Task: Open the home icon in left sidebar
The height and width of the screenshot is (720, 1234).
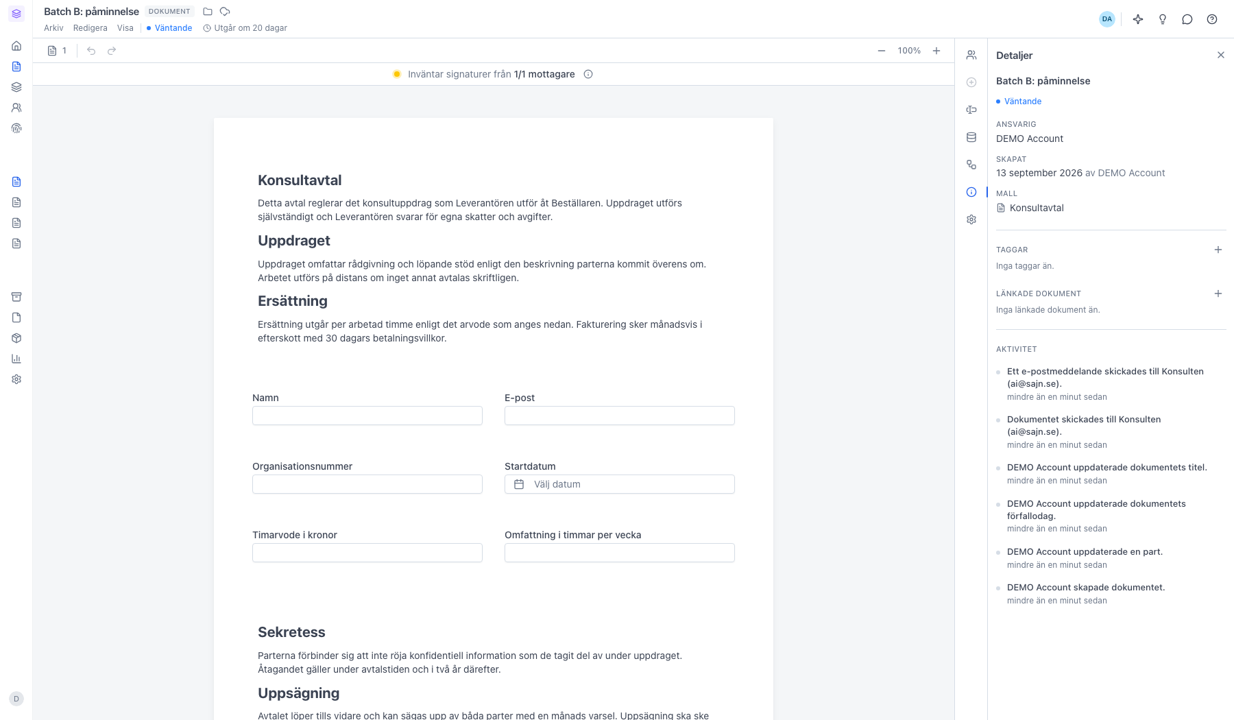Action: tap(16, 46)
